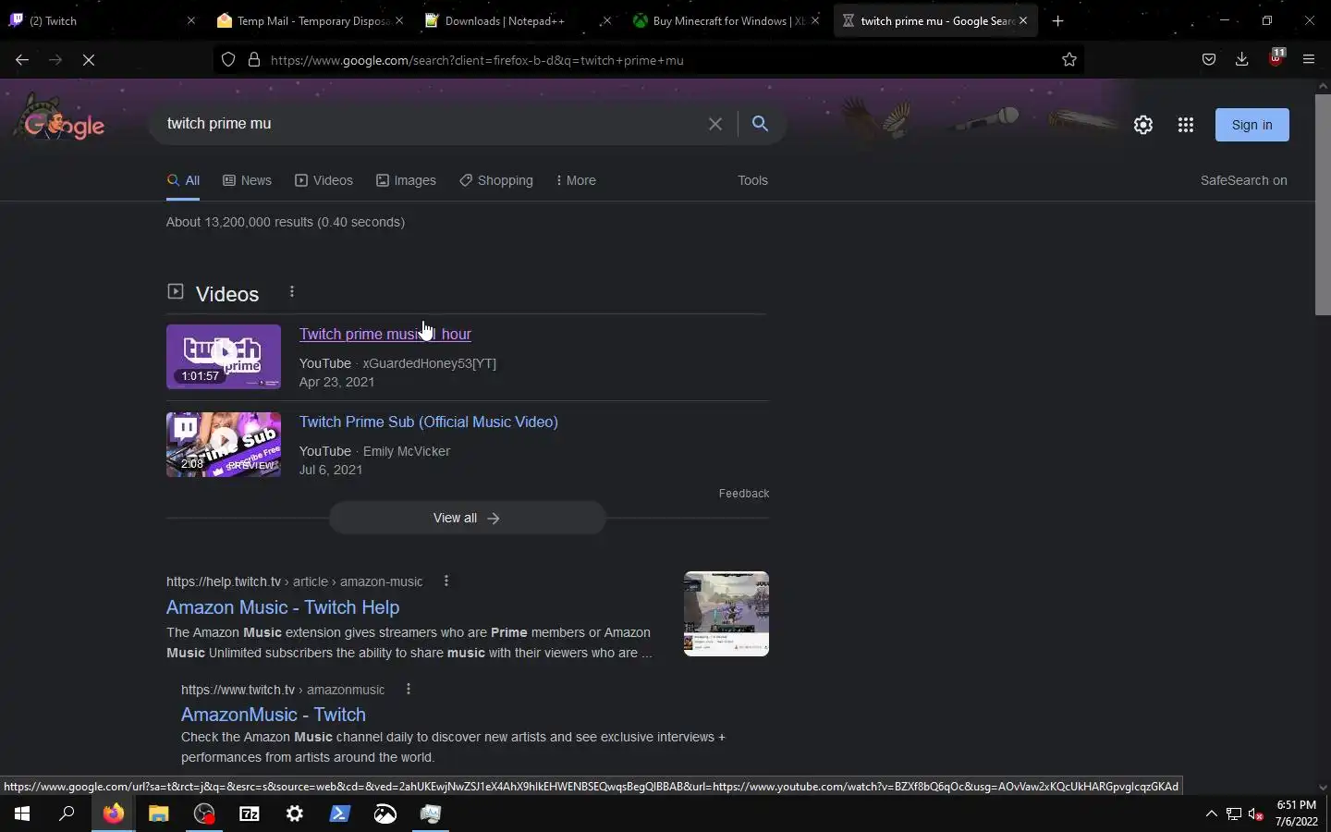Open 7-Zip from the taskbar
This screenshot has width=1331, height=832.
[x=249, y=814]
